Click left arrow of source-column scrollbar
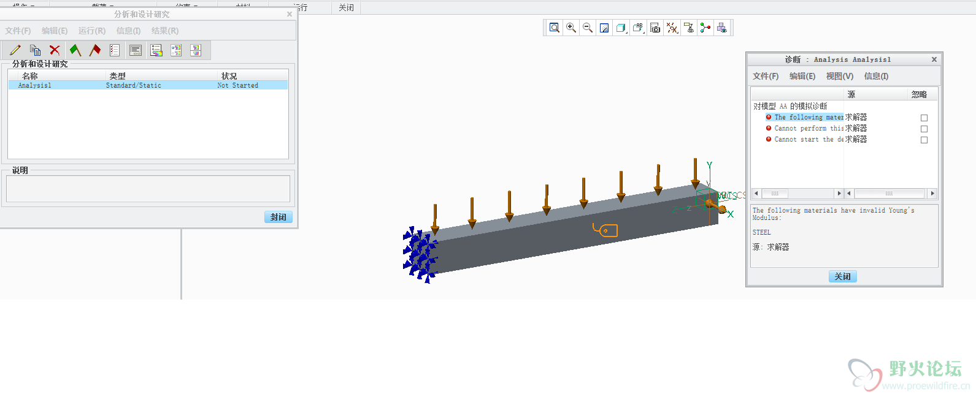This screenshot has width=976, height=397. click(x=849, y=193)
